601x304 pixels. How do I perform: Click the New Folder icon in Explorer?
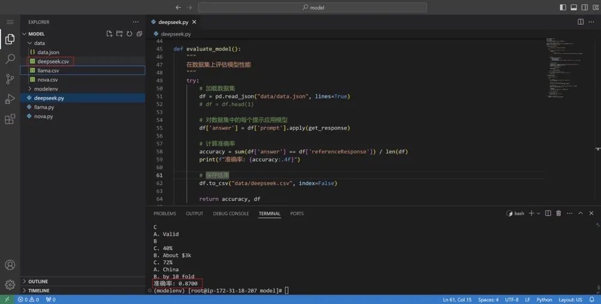[x=119, y=34]
